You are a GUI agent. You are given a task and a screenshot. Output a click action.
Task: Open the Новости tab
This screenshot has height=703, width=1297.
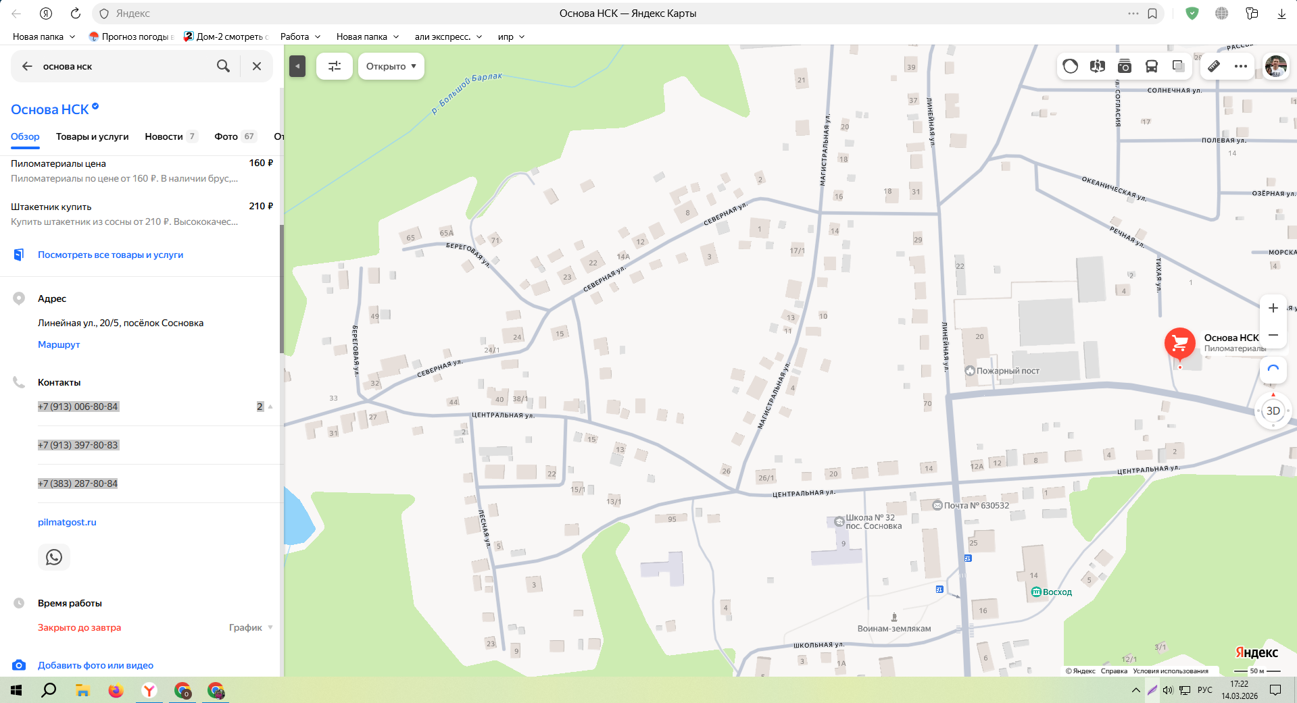(x=171, y=136)
